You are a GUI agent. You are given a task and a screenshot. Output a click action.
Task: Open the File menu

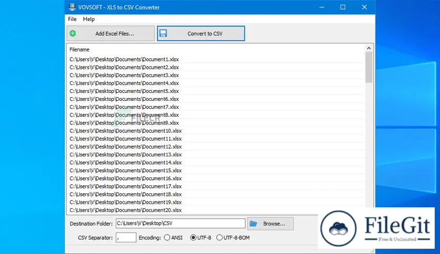click(72, 19)
